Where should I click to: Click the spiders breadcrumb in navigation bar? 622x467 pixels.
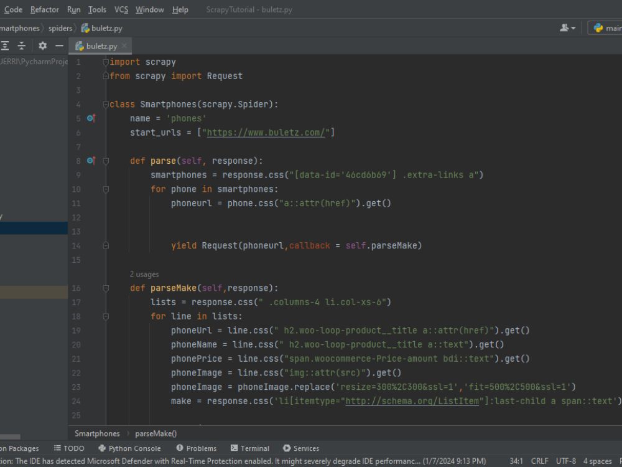60,28
